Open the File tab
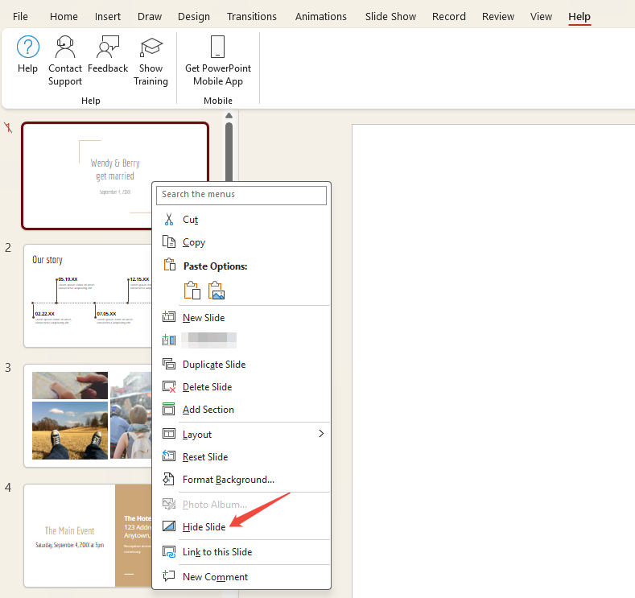635x598 pixels. click(20, 17)
